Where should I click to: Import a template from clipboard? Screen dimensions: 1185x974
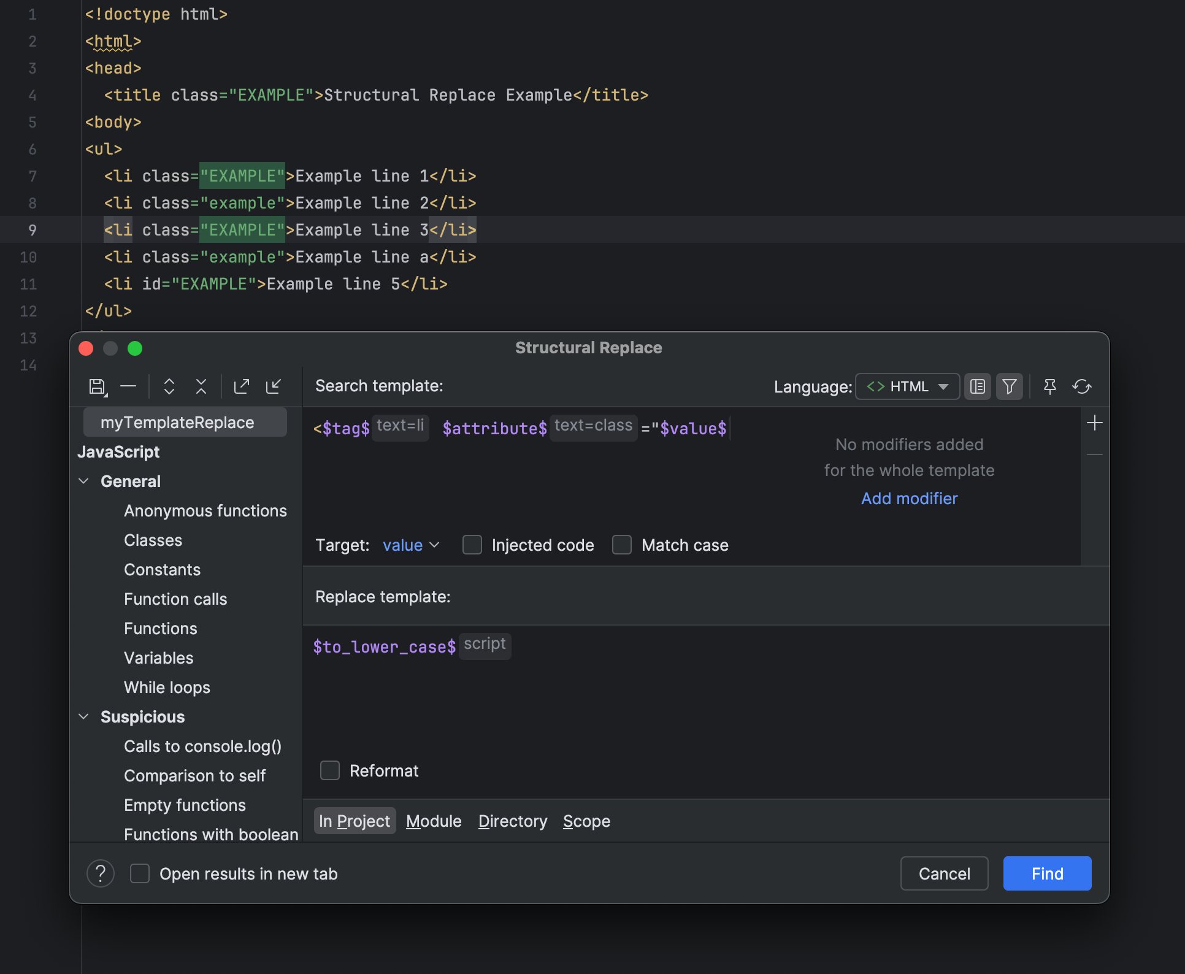[274, 386]
